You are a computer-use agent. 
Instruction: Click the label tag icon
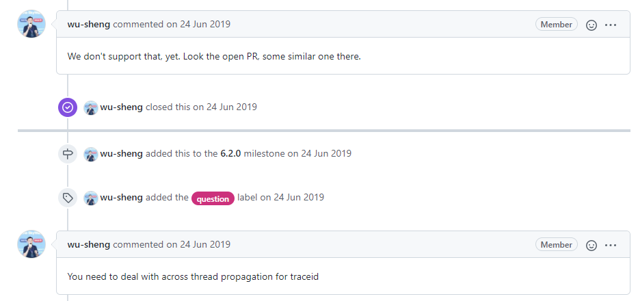[x=68, y=198]
